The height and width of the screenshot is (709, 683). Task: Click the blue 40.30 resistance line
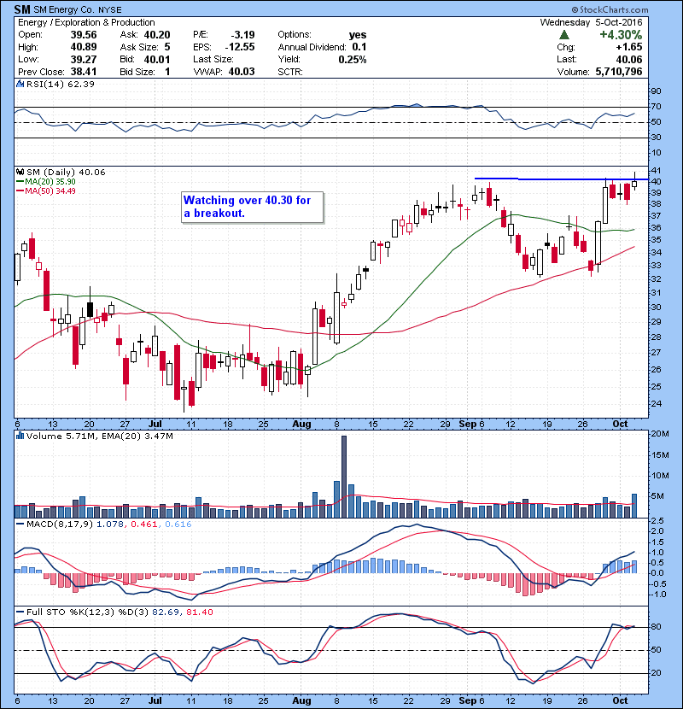562,179
